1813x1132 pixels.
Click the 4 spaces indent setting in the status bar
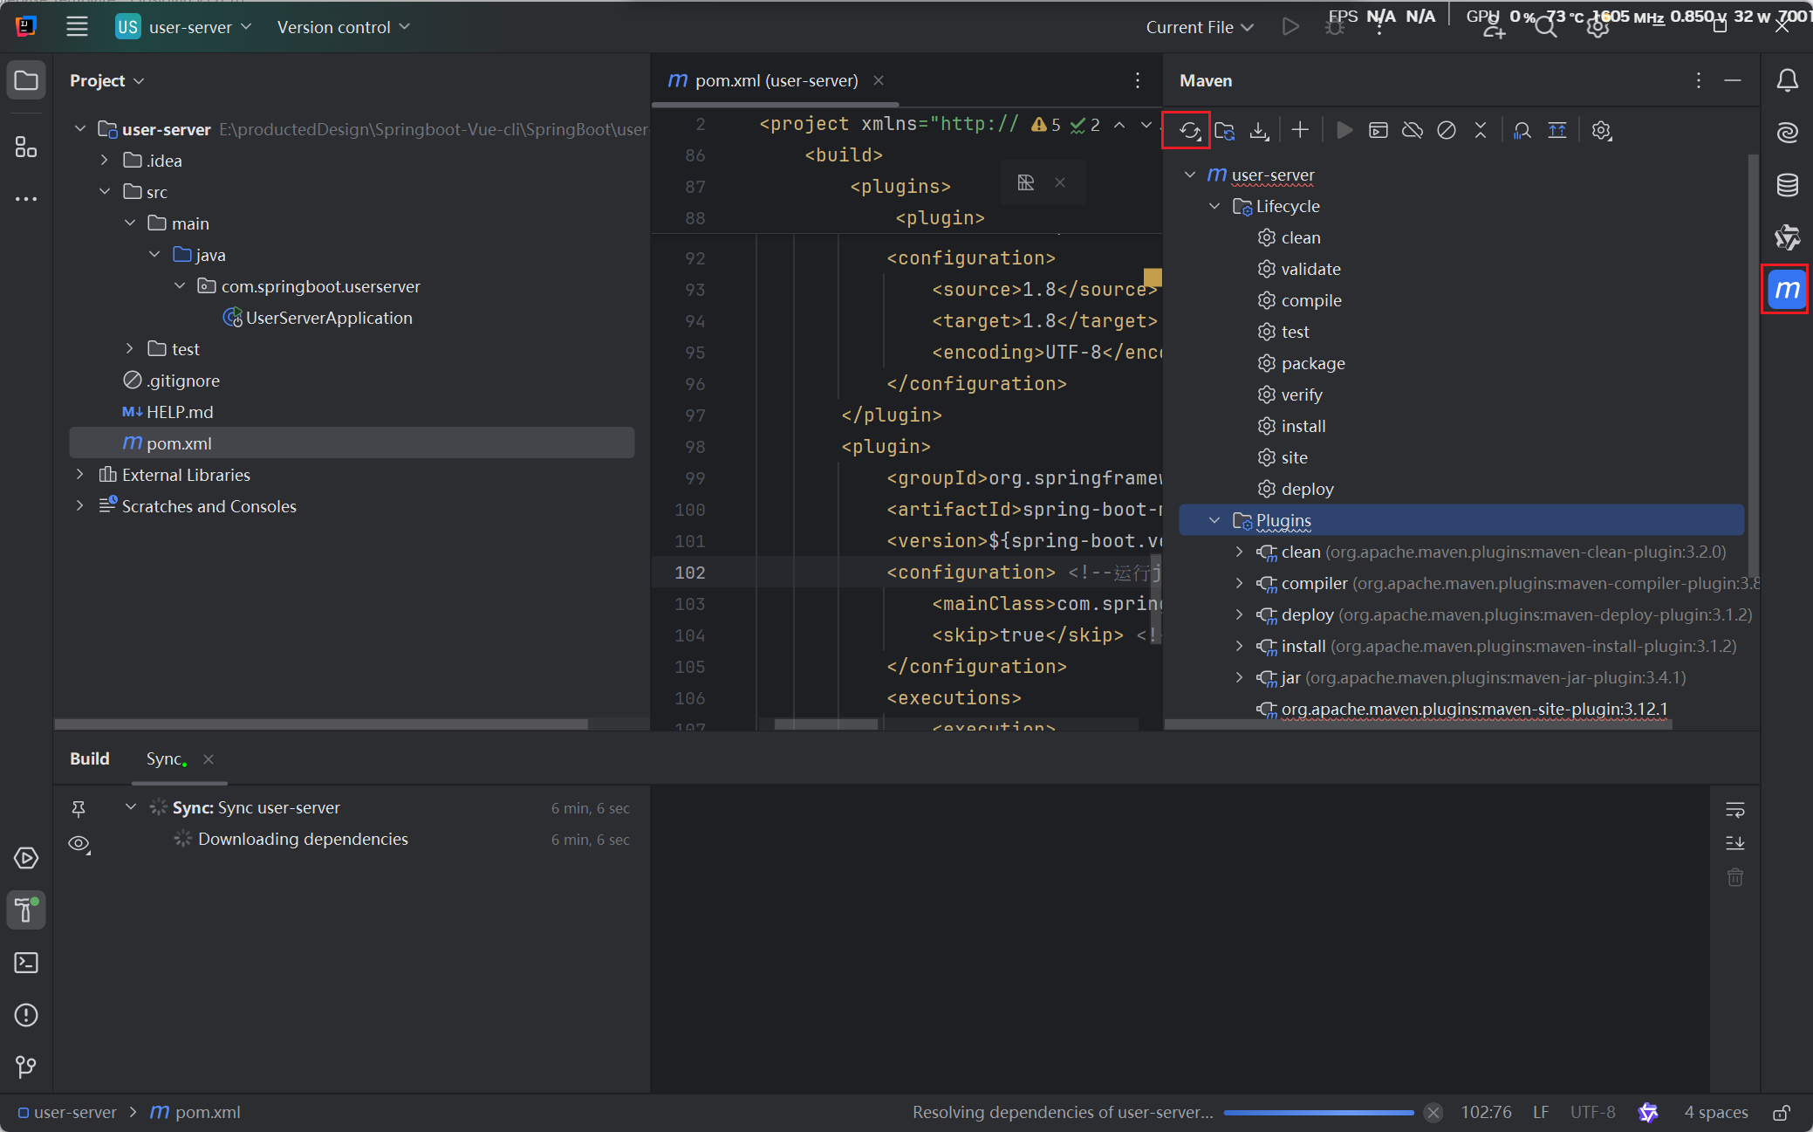click(x=1715, y=1113)
